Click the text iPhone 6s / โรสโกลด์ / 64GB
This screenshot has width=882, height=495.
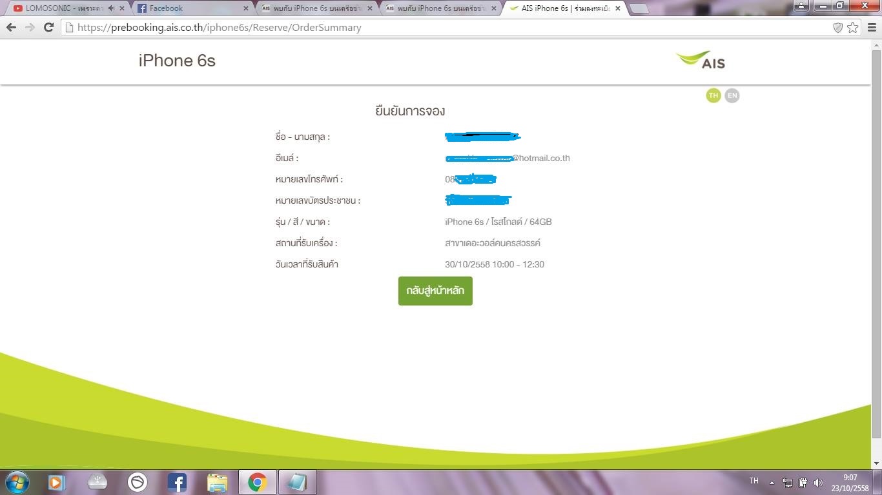[498, 222]
